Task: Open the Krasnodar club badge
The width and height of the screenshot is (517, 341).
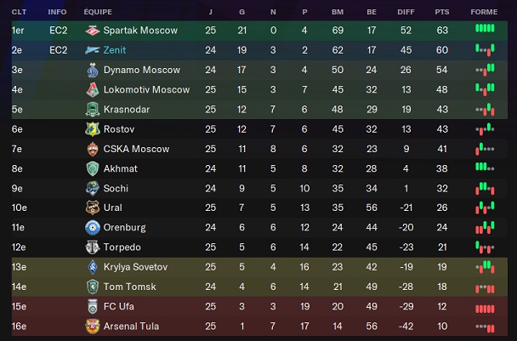Action: pos(93,109)
